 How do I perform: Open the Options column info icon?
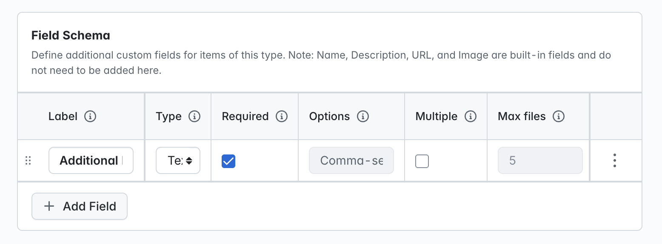point(362,116)
